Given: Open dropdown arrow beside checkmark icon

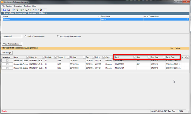Looking at the screenshot, I should 24,10.
